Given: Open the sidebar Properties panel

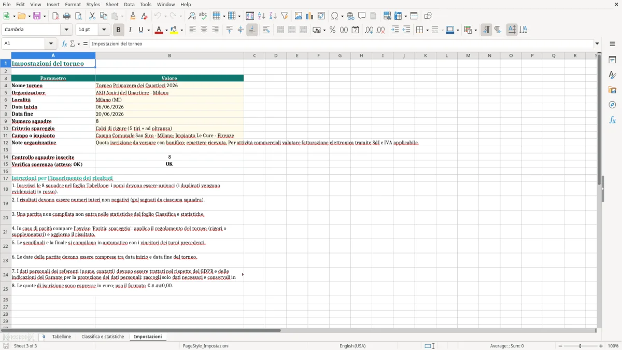Looking at the screenshot, I should pos(612,60).
